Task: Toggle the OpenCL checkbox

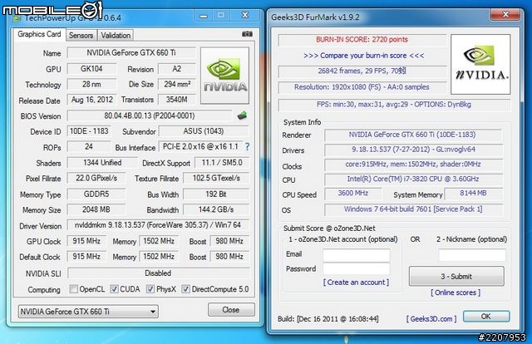Action: coord(73,289)
